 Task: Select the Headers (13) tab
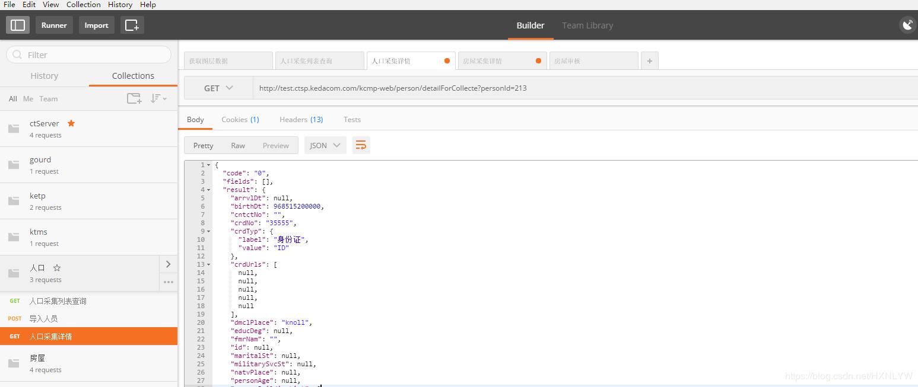coord(301,119)
